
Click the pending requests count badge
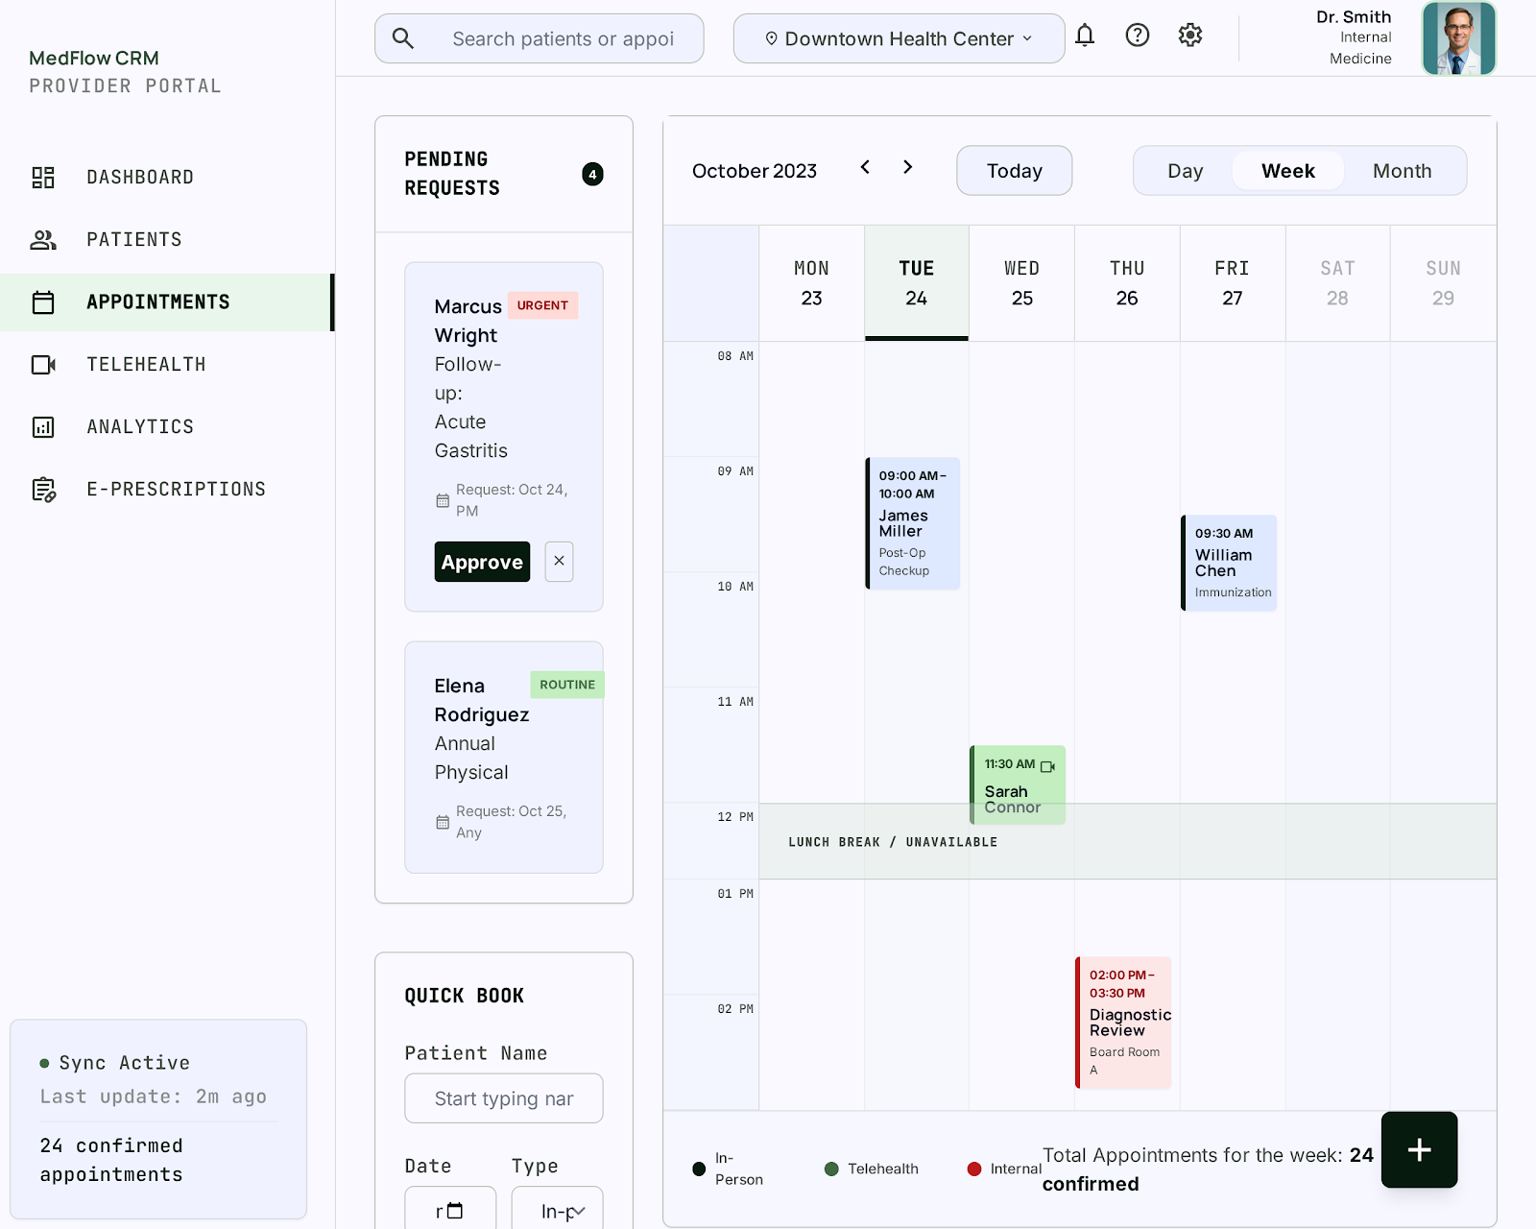592,174
